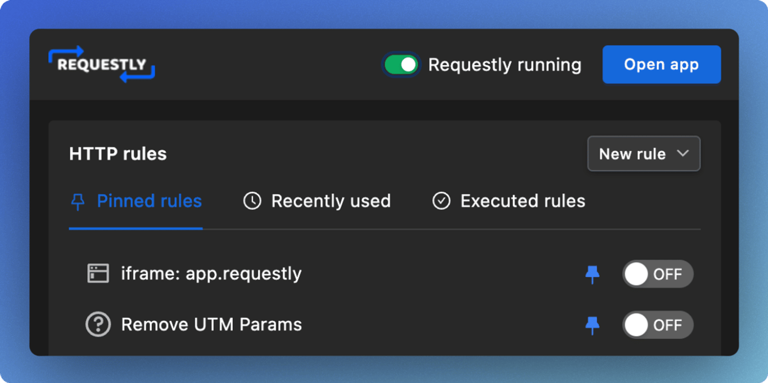Screen dimensions: 768x383
Task: Open the iframe: app.requestly rule name
Action: (x=211, y=274)
